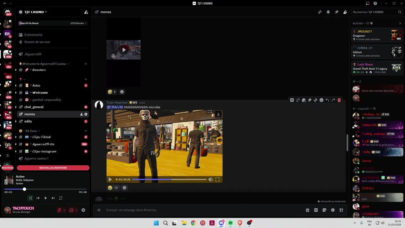Open audio output options dropdown

(77, 210)
